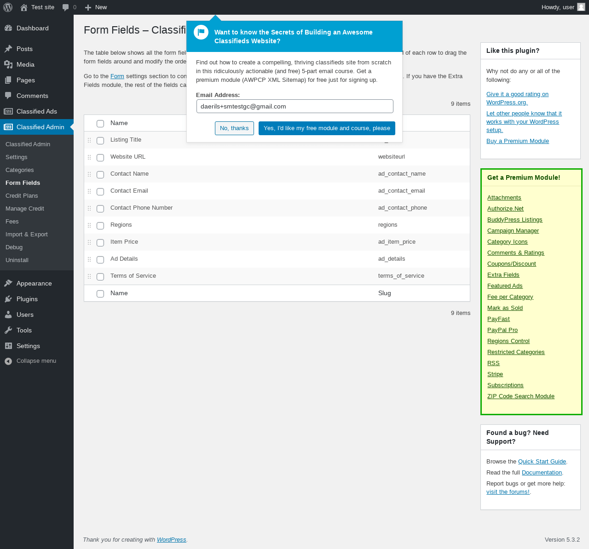
Task: Click the Tools wrench icon
Action: 8,330
